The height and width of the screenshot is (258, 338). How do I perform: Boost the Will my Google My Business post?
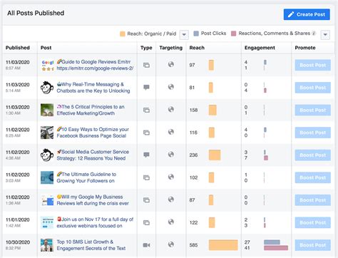point(313,200)
